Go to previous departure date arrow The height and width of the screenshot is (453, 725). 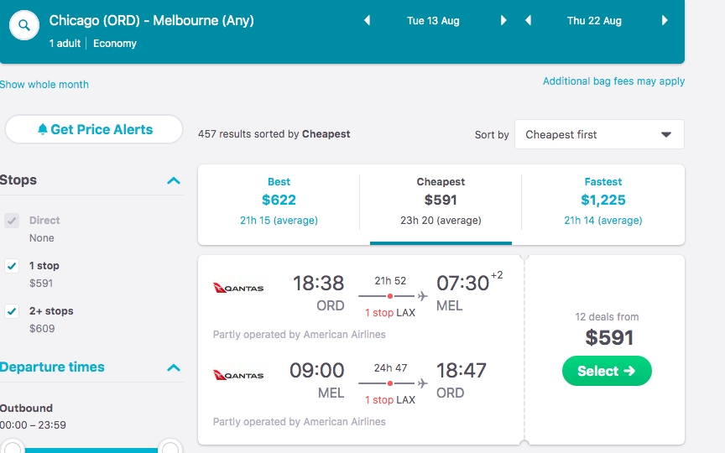point(367,21)
